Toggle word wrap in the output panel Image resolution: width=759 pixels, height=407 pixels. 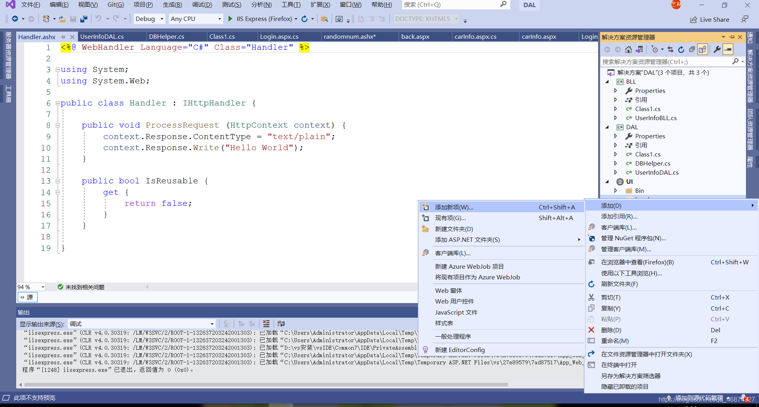pyautogui.click(x=281, y=324)
